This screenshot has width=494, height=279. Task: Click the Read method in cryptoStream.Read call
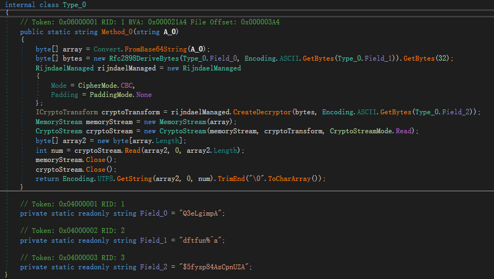pyautogui.click(x=133, y=151)
